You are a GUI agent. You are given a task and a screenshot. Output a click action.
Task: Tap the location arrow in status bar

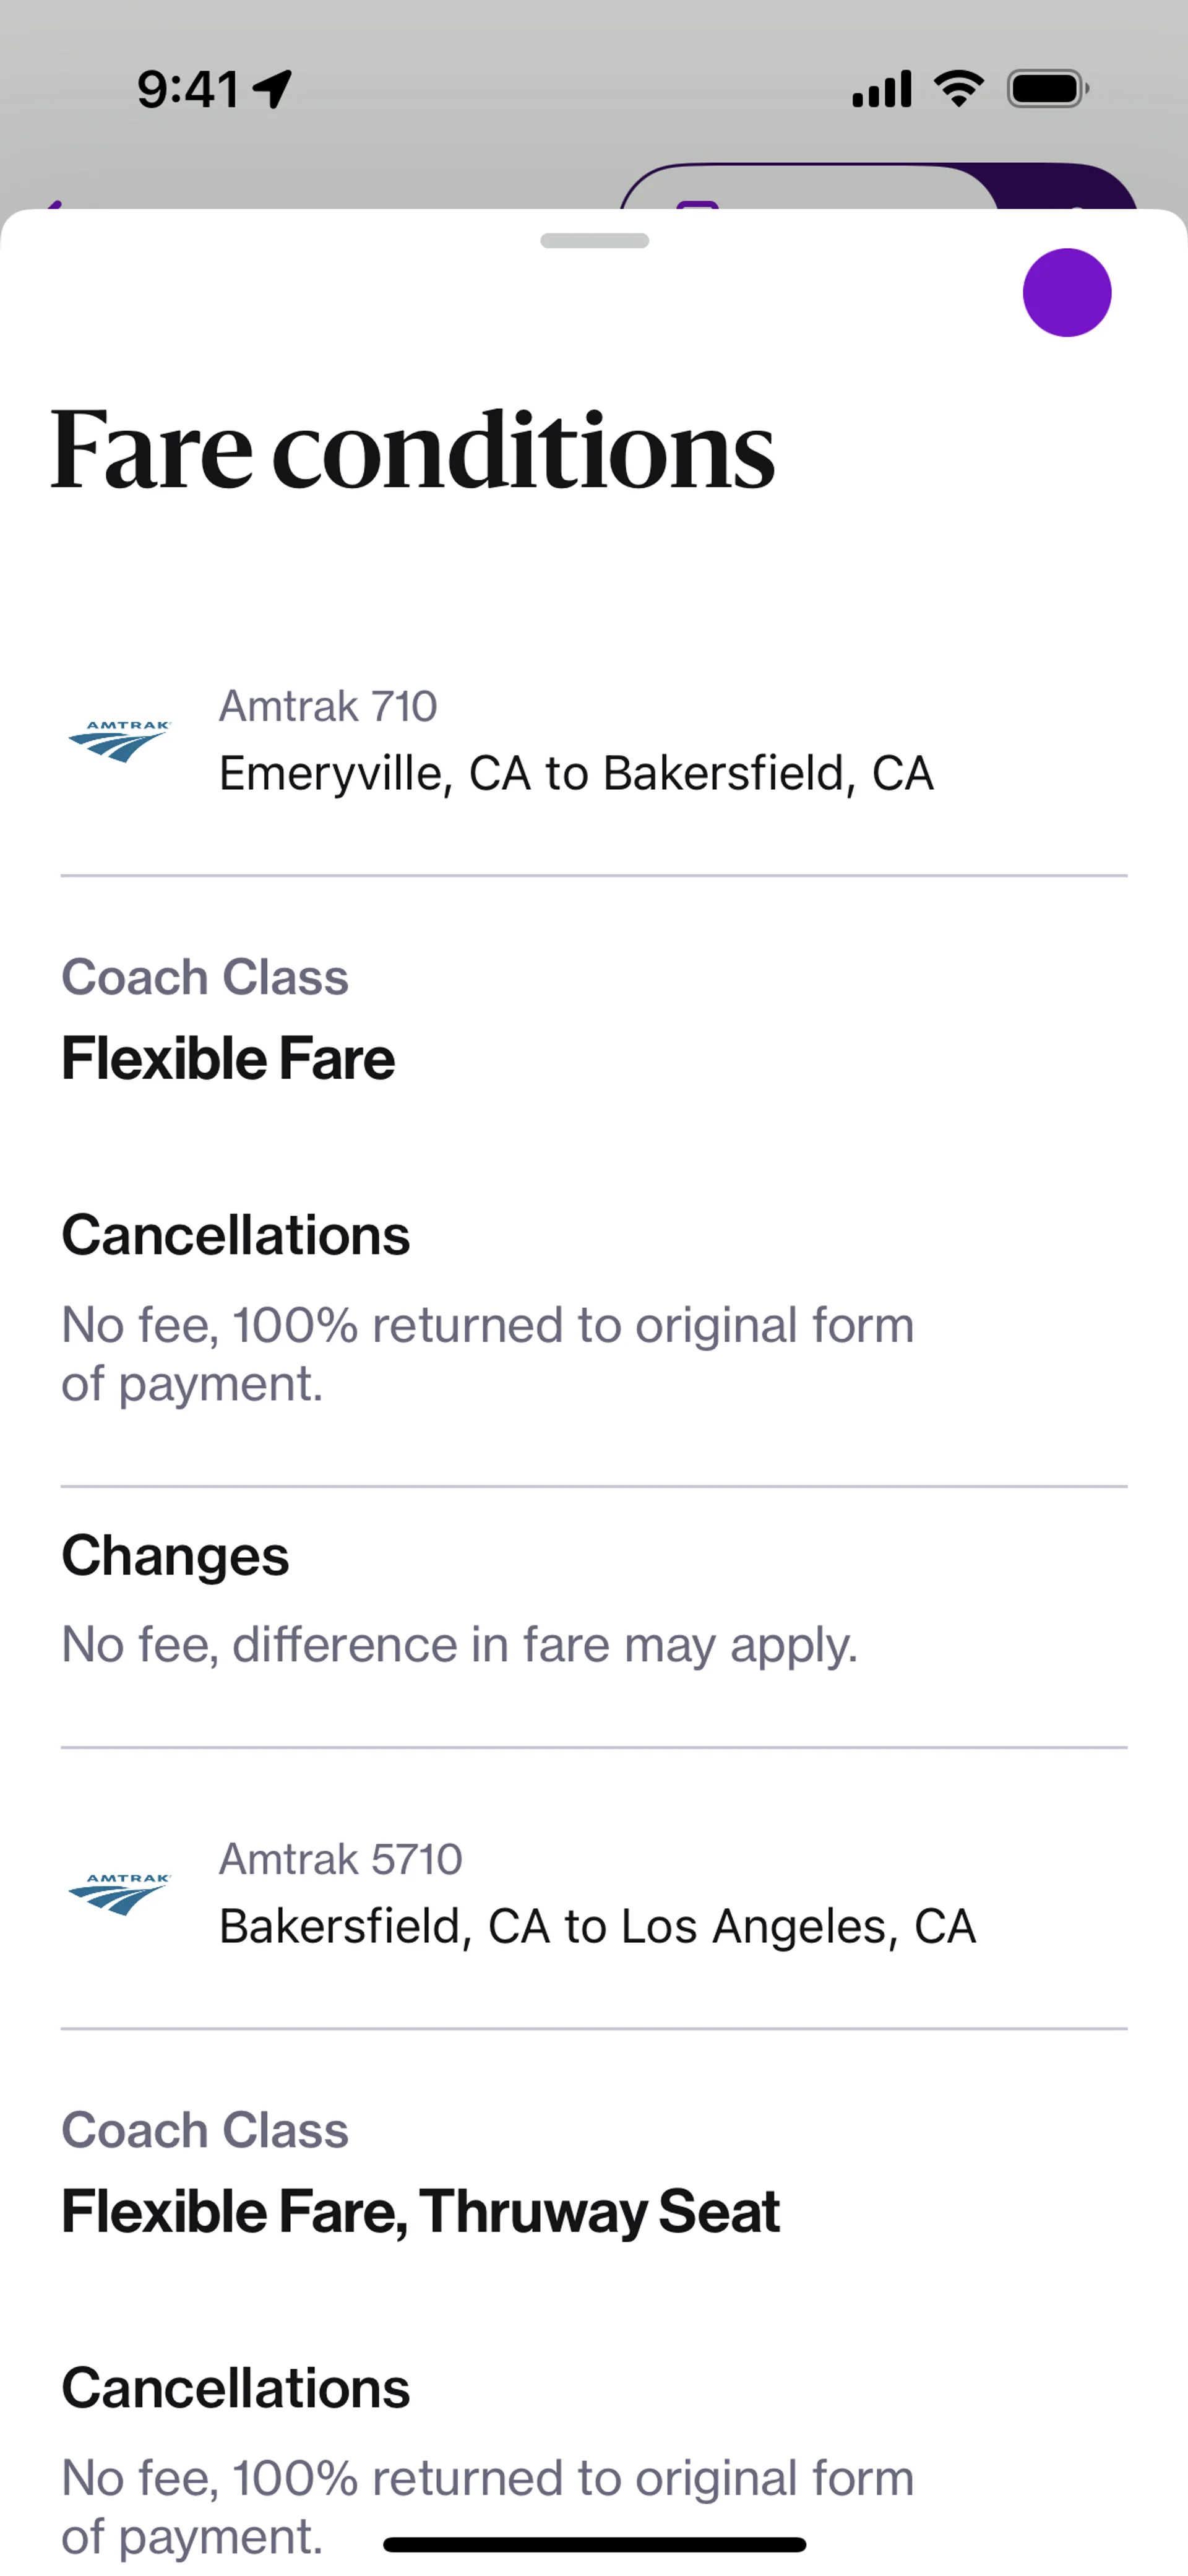point(272,89)
